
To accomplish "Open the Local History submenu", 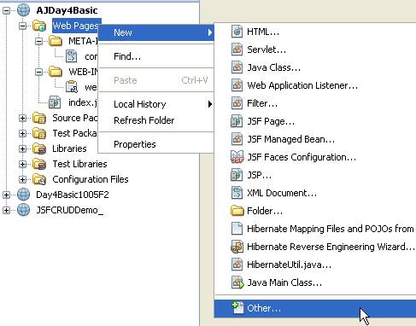I will [156, 104].
